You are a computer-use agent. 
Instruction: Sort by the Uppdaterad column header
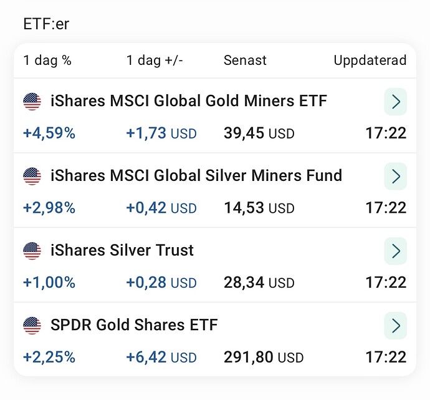370,61
